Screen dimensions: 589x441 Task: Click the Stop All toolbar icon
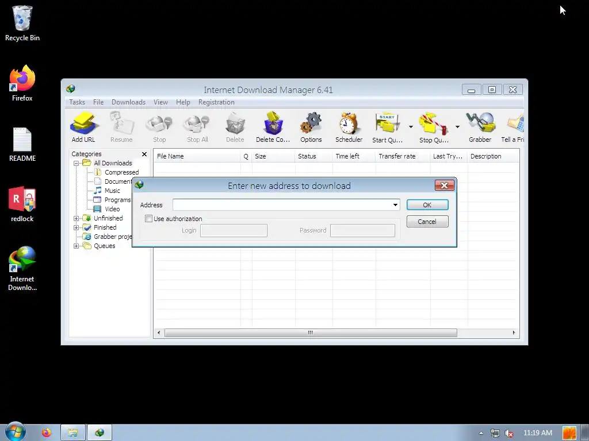(x=198, y=127)
